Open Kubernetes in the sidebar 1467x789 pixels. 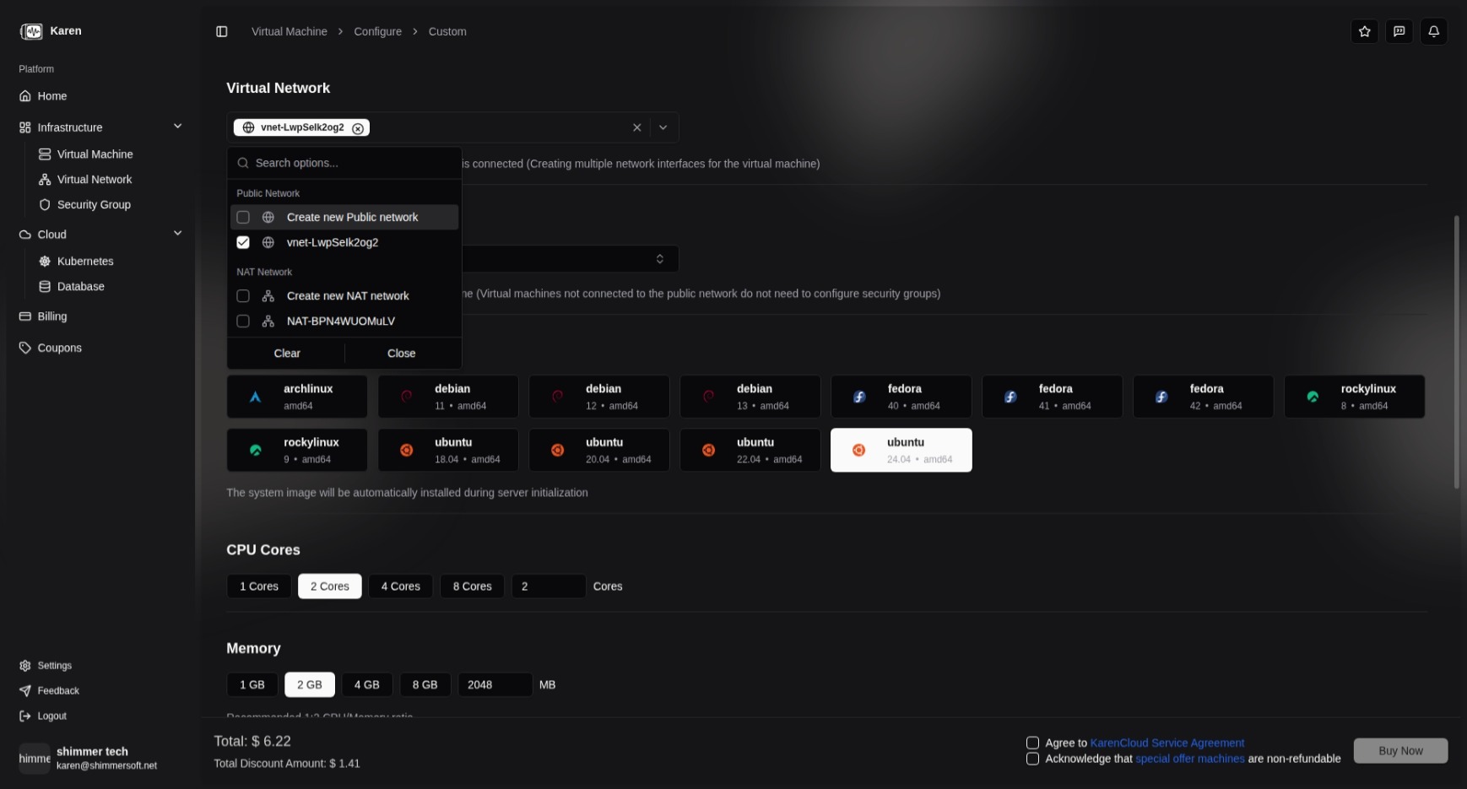(x=84, y=261)
